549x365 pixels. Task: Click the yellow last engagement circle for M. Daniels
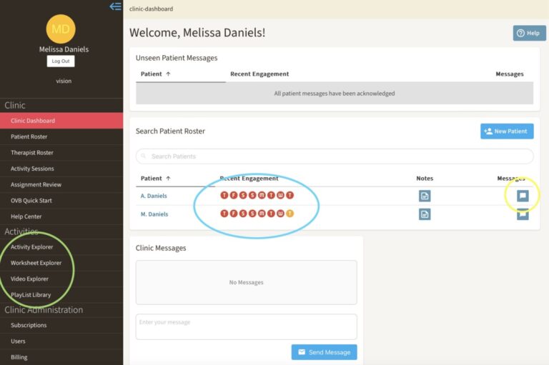click(x=290, y=214)
